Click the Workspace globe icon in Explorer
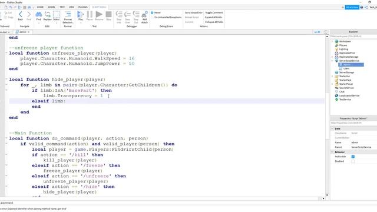The width and height of the screenshot is (377, 212). tap(336, 41)
